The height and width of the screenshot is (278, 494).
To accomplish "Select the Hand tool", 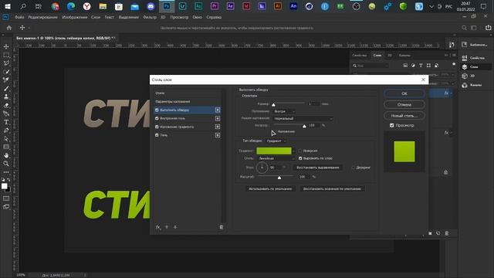I will click(x=6, y=155).
